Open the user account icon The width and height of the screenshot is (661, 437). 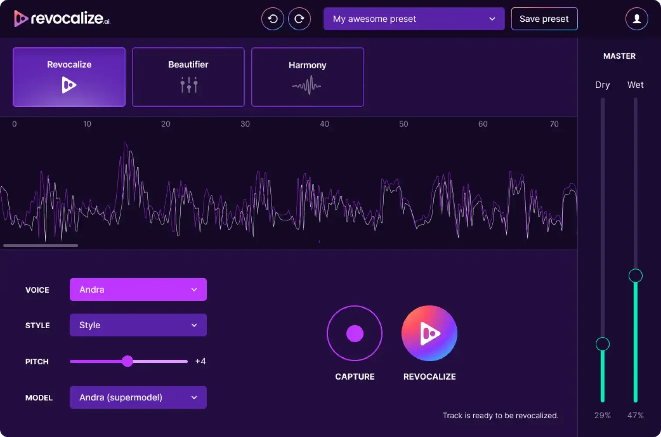(637, 19)
